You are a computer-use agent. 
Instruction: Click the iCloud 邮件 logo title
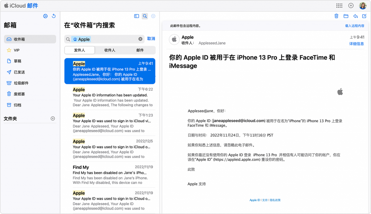click(21, 6)
